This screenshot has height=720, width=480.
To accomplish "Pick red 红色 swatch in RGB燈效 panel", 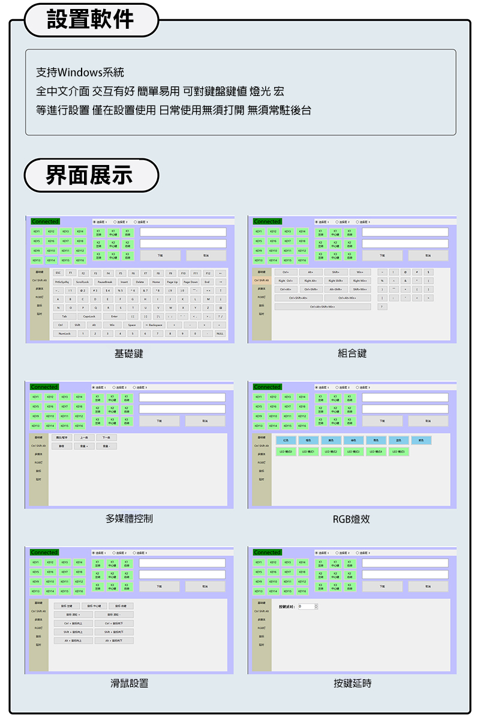I will tap(285, 440).
